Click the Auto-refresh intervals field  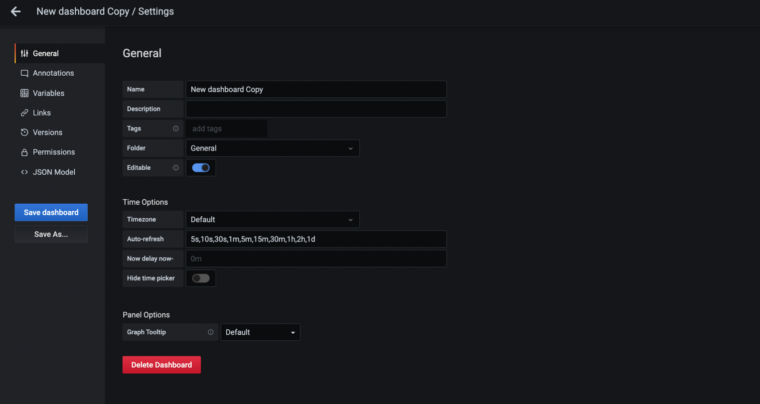pyautogui.click(x=316, y=239)
